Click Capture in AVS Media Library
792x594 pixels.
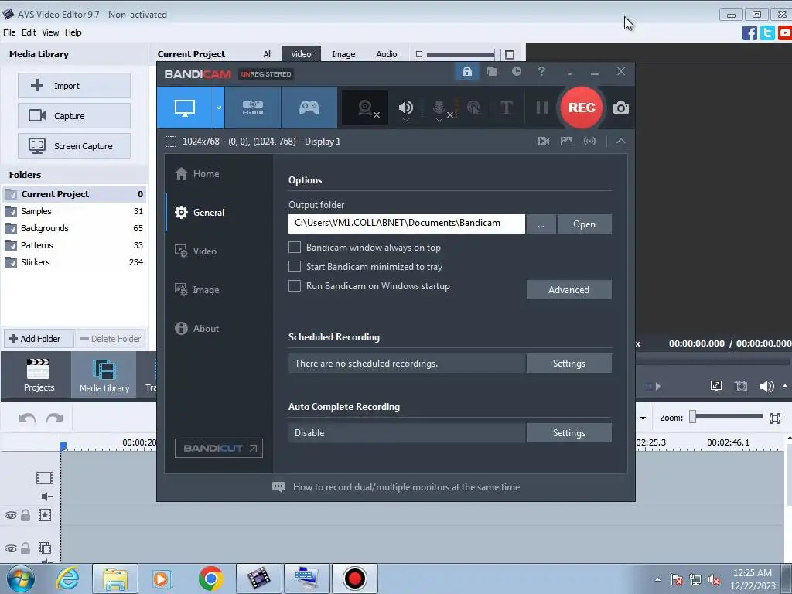(x=74, y=116)
